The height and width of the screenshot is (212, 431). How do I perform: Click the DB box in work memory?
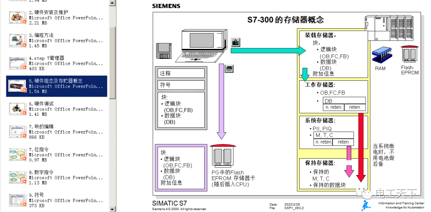click(x=344, y=101)
